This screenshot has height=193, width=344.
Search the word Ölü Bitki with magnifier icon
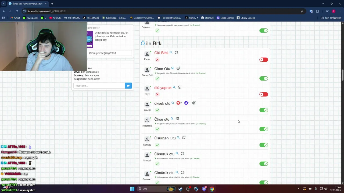pyautogui.click(x=171, y=53)
